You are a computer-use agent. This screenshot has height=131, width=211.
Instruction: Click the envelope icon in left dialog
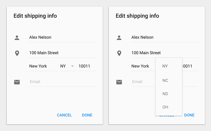[17, 82]
